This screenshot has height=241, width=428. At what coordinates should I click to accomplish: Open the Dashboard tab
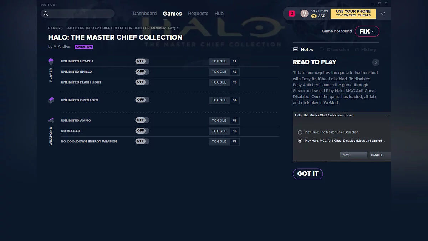click(145, 14)
